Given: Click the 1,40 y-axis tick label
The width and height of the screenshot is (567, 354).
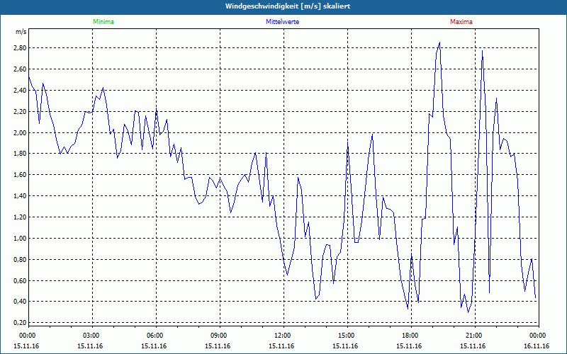Looking at the screenshot, I should [21, 196].
